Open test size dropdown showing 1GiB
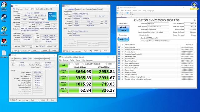The height and width of the screenshot is (112, 200). pyautogui.click(x=78, y=64)
